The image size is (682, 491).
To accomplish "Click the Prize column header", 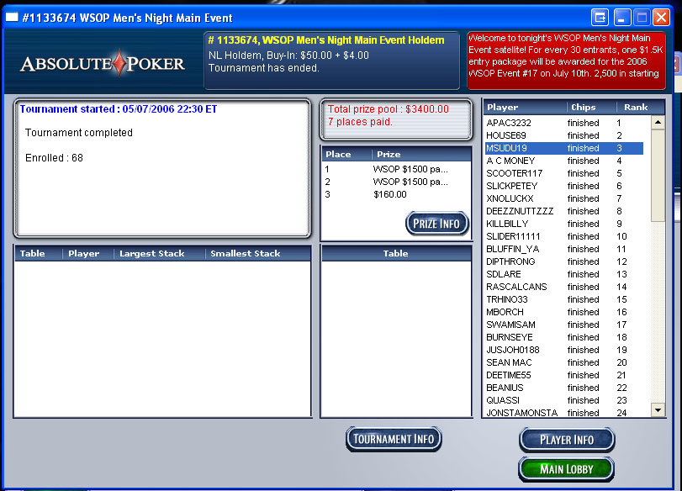I will [x=421, y=155].
